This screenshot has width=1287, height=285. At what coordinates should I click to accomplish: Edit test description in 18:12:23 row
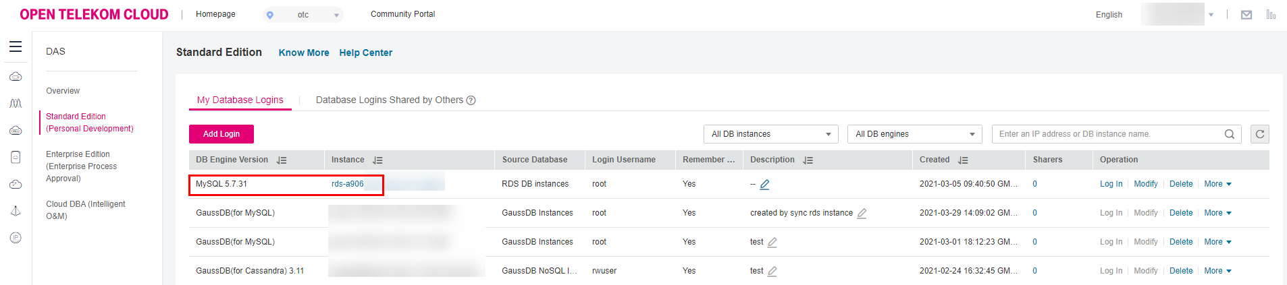point(772,242)
